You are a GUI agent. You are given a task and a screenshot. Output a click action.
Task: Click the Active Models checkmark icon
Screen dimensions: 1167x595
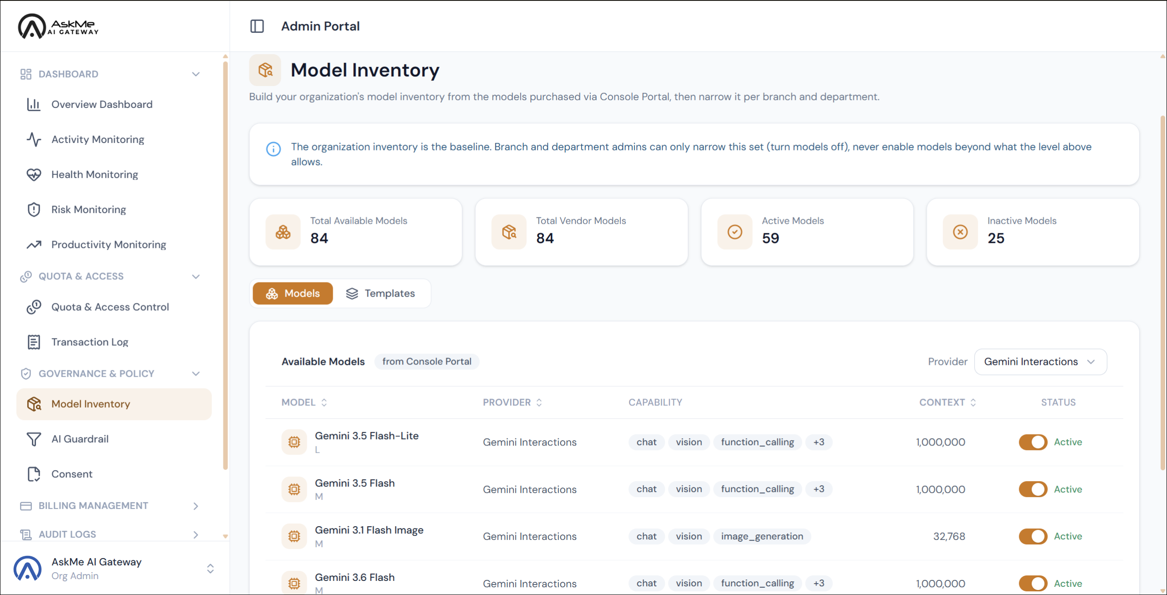pyautogui.click(x=735, y=232)
